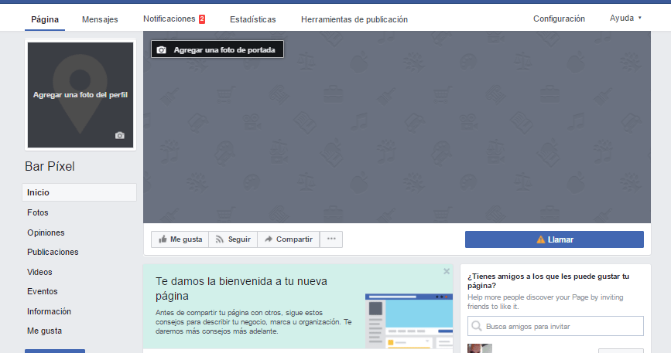Select Inicio in the sidebar

pyautogui.click(x=79, y=192)
